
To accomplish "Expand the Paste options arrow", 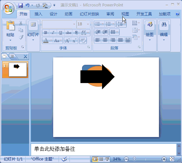I will pyautogui.click(x=10, y=40).
